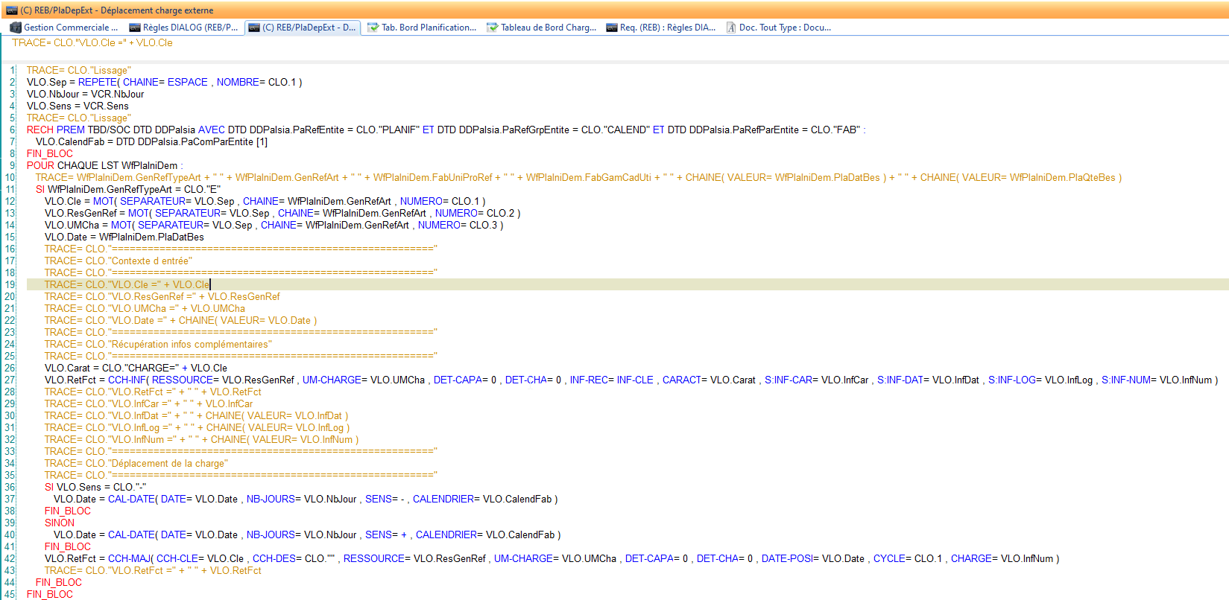Click the CCH-INF function on line 27
The image size is (1229, 600).
(127, 380)
